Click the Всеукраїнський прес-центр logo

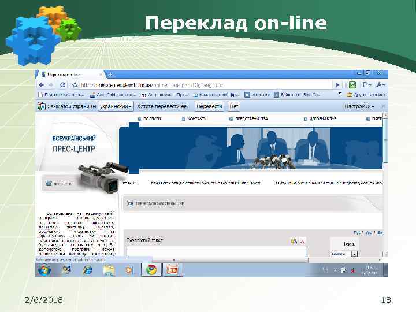pos(74,143)
